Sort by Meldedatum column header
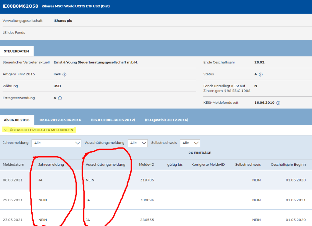Image resolution: width=312 pixels, height=226 pixels. pyautogui.click(x=13, y=164)
